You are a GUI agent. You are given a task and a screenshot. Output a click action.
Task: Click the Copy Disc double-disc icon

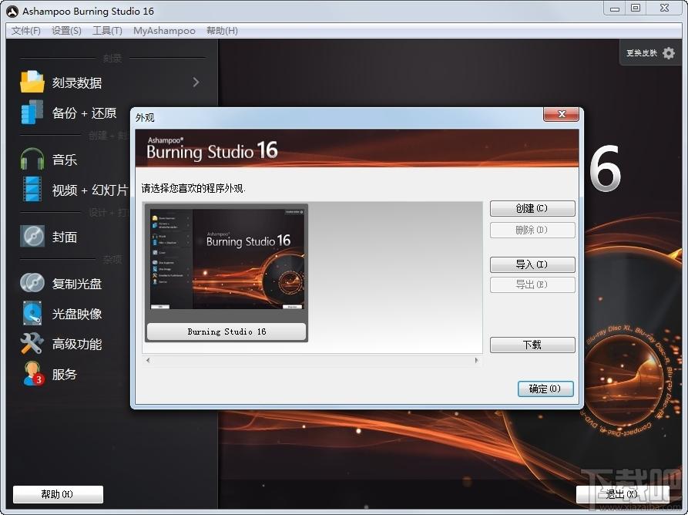32,283
